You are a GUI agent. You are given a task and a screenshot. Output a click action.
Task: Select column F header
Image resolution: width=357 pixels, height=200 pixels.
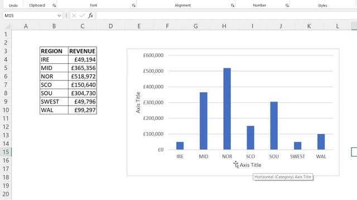(167, 26)
